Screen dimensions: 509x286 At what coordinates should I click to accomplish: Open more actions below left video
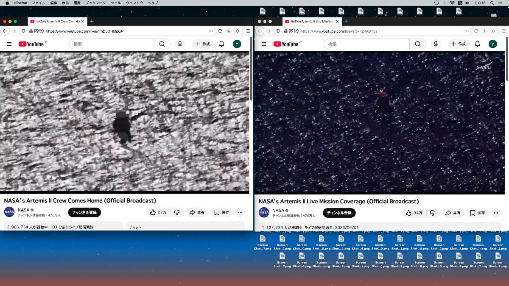(x=240, y=212)
